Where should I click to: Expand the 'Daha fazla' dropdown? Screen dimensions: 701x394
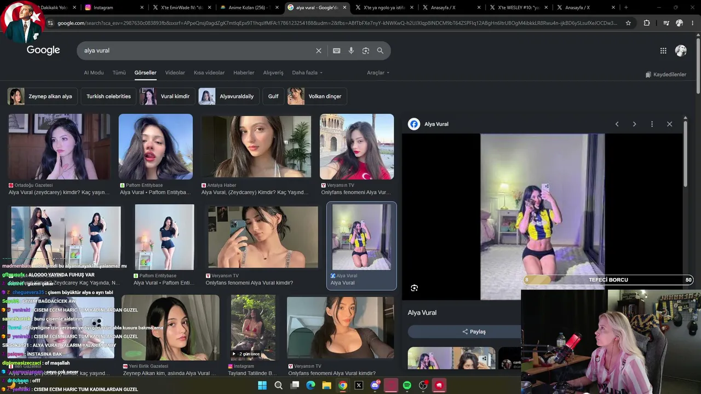[307, 73]
